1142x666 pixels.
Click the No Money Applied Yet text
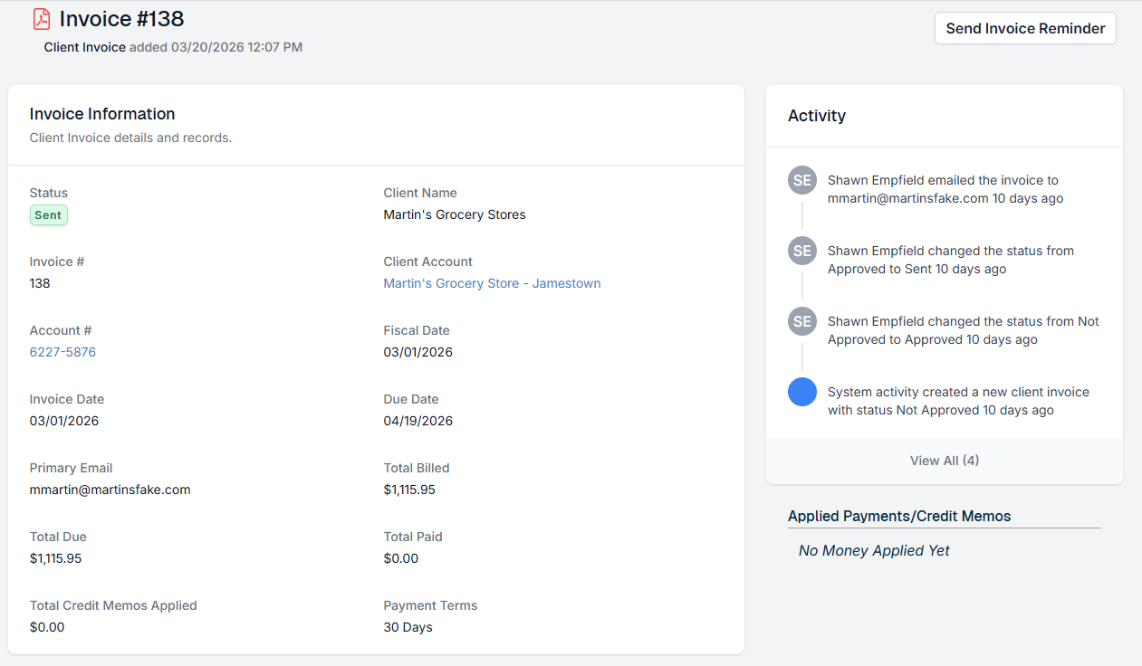tap(874, 550)
